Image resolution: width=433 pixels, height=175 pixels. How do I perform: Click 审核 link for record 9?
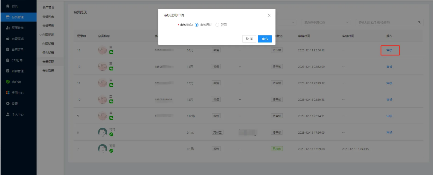pyautogui.click(x=389, y=116)
